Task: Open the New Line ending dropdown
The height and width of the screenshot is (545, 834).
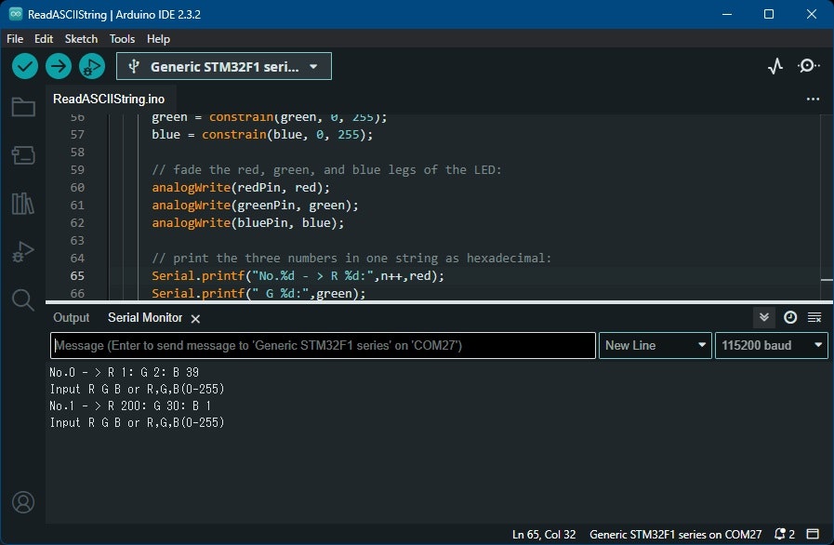Action: pos(655,345)
